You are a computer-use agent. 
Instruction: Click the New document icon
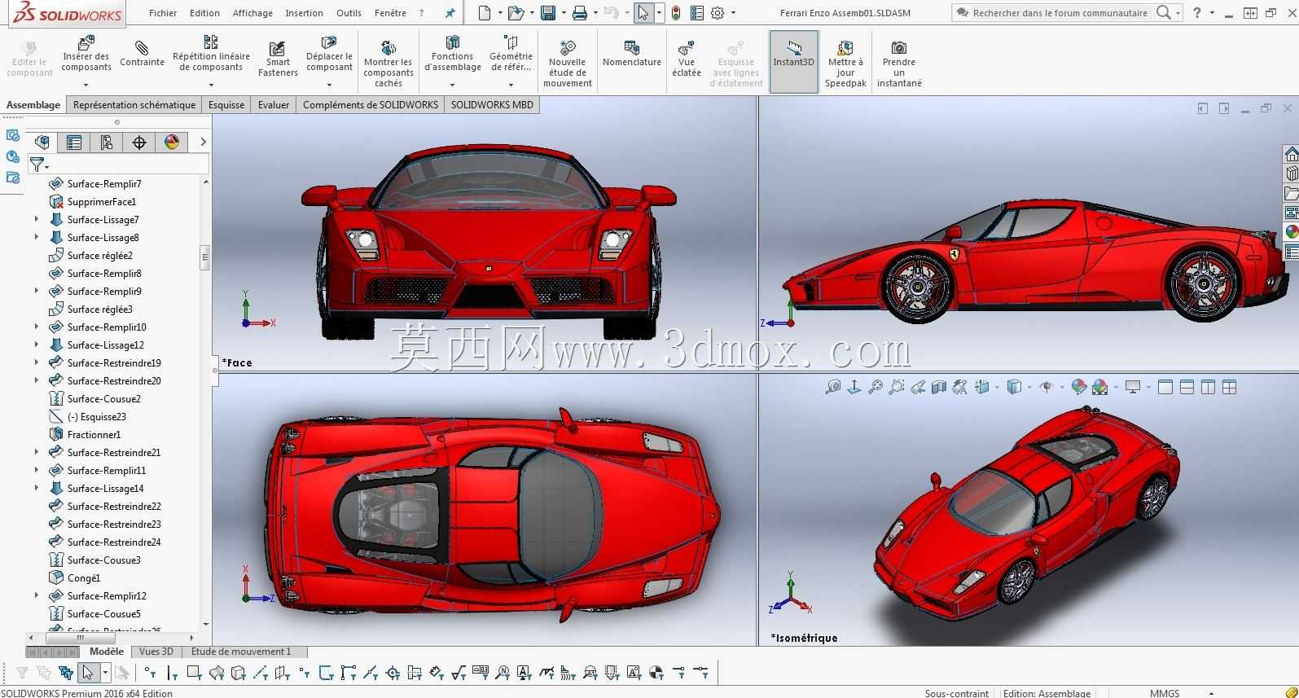point(485,13)
